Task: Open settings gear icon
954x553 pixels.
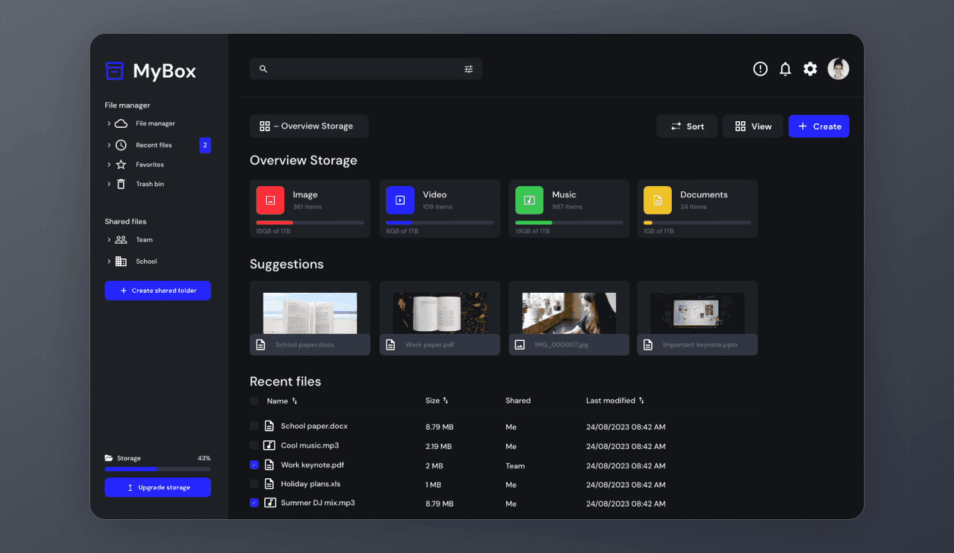Action: coord(810,69)
